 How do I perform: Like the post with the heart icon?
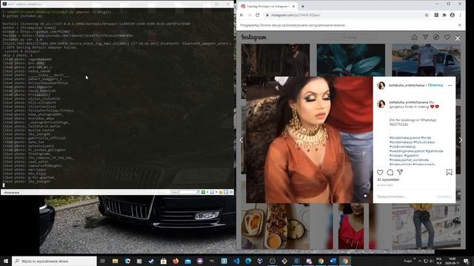[x=380, y=172]
